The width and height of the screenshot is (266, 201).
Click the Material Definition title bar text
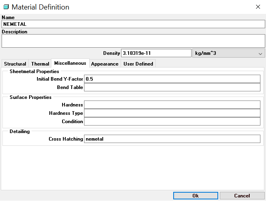[40, 7]
